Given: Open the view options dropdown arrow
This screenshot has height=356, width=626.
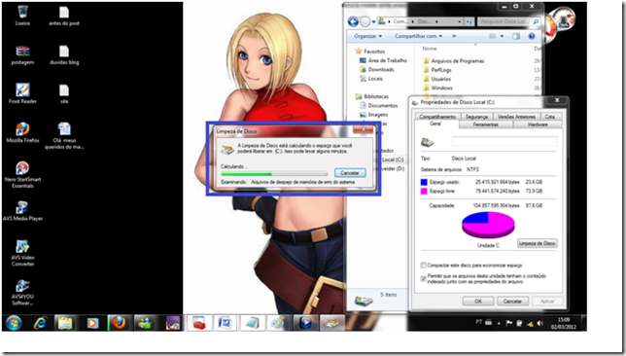Looking at the screenshot, I should tap(502, 36).
